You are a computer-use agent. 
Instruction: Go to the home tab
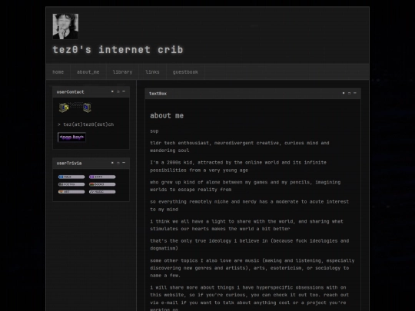click(x=58, y=72)
